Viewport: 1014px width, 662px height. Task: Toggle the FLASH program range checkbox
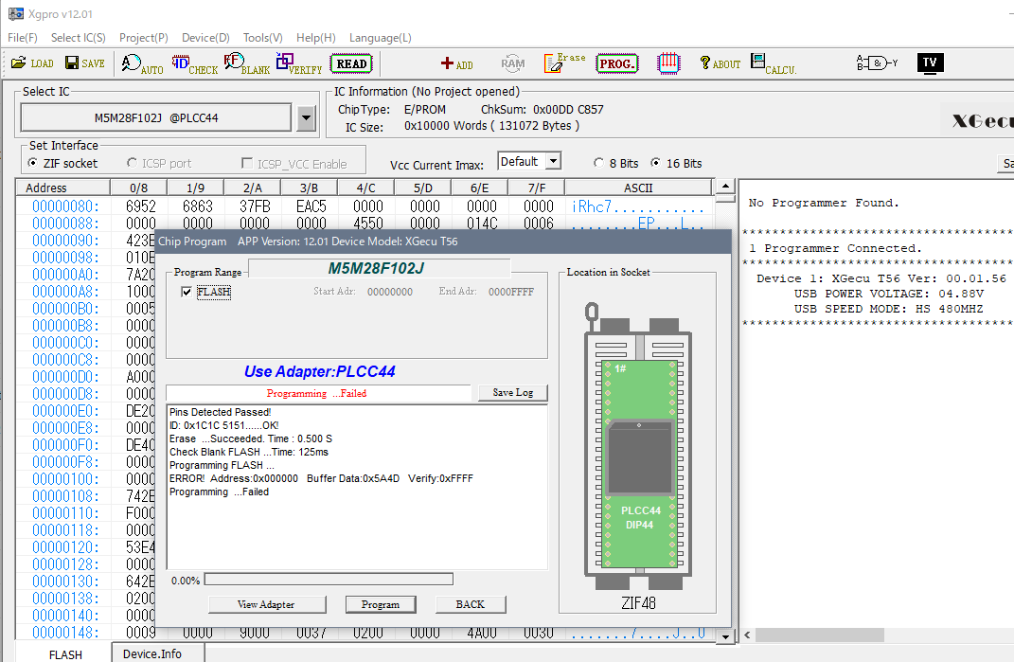coord(187,292)
